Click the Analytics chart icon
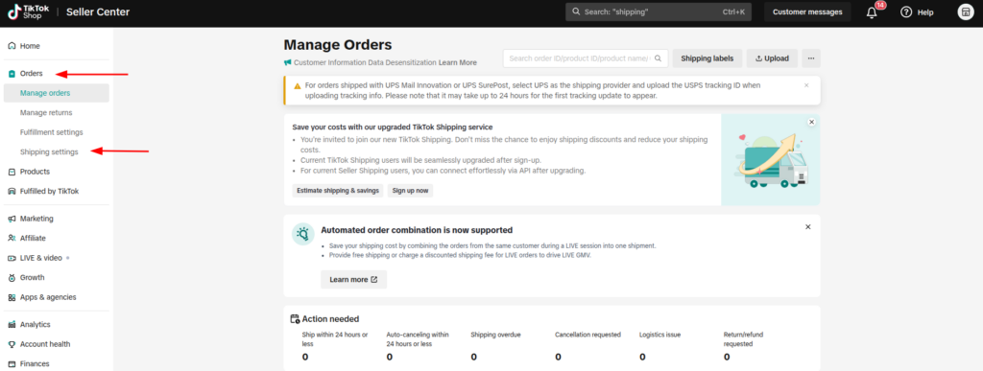This screenshot has width=983, height=371. (x=12, y=325)
